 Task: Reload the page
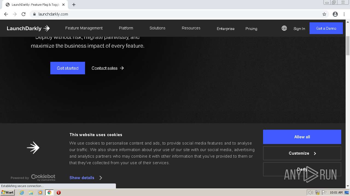point(24,14)
